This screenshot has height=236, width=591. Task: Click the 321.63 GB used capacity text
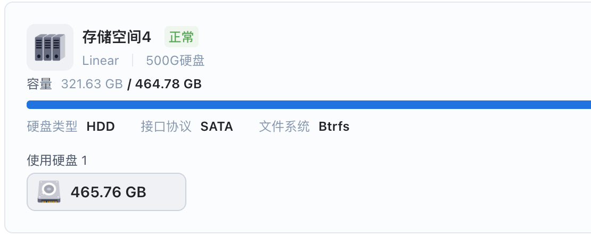pos(92,84)
